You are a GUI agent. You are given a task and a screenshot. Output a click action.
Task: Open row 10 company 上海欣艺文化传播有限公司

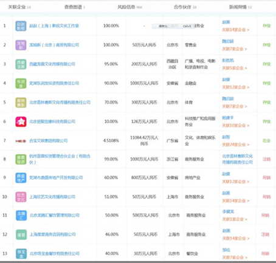(52, 197)
